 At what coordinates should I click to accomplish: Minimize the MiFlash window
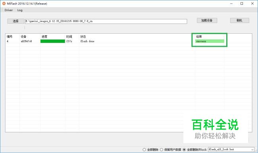click(231, 4)
